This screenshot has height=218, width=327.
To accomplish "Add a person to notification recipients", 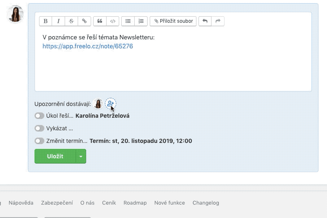I will tap(111, 104).
